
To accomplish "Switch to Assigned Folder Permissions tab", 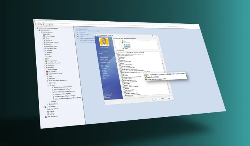I will [x=130, y=39].
